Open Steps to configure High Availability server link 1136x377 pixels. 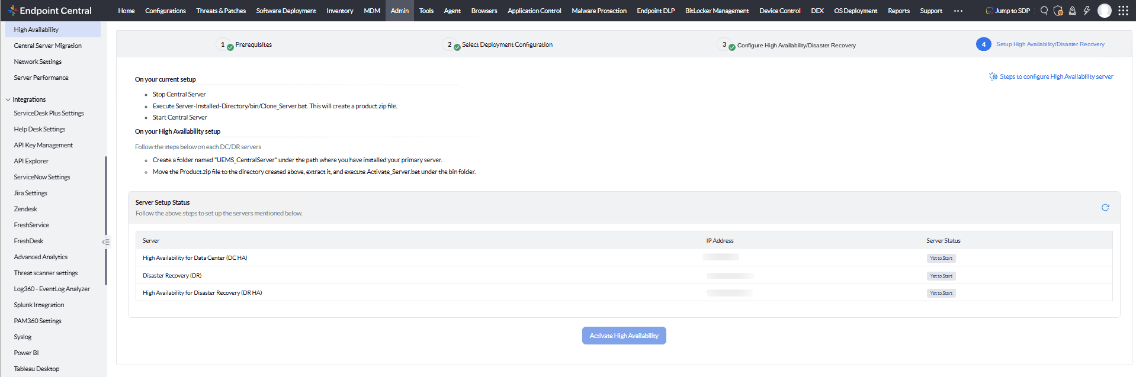1051,76
